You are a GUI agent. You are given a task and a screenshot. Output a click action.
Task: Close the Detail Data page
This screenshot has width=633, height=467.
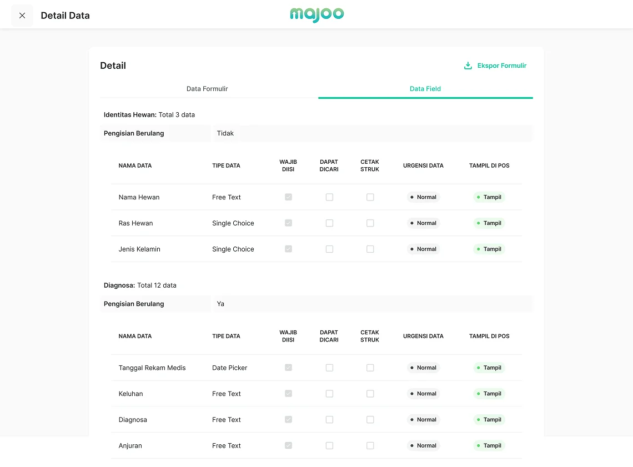(22, 16)
